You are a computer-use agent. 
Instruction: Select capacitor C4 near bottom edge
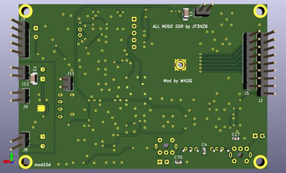204,151
